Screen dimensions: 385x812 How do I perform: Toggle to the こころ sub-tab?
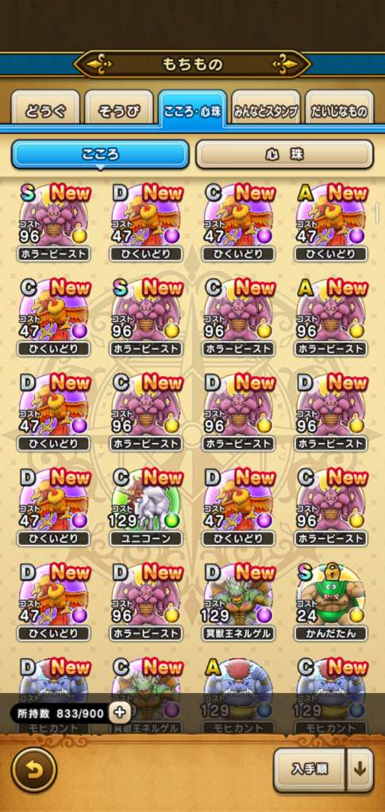100,155
